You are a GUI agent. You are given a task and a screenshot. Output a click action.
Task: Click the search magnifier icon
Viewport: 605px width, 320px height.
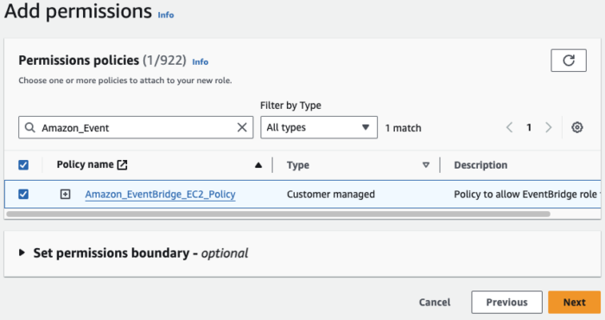(29, 127)
